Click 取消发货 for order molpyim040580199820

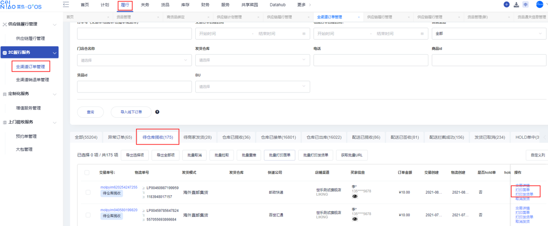click(522, 221)
